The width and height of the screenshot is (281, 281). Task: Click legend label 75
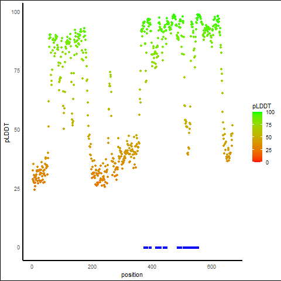coord(269,125)
